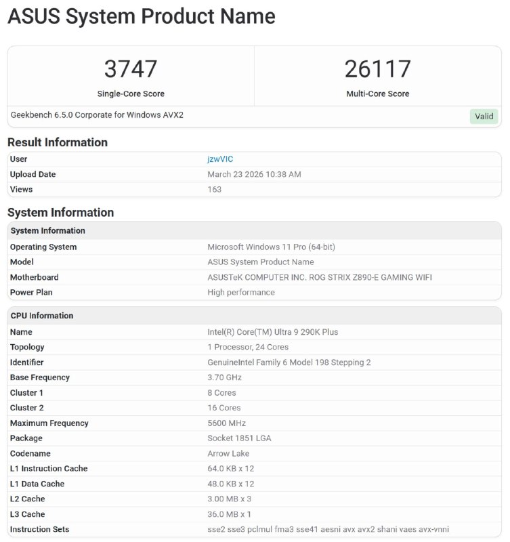
Task: Select the ASUS System Product Name page title
Action: pyautogui.click(x=142, y=16)
